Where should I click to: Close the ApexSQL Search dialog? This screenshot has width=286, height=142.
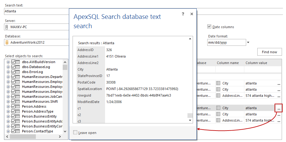pos(192,14)
